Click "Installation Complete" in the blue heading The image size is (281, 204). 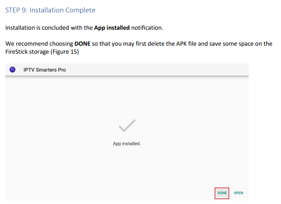coord(62,10)
